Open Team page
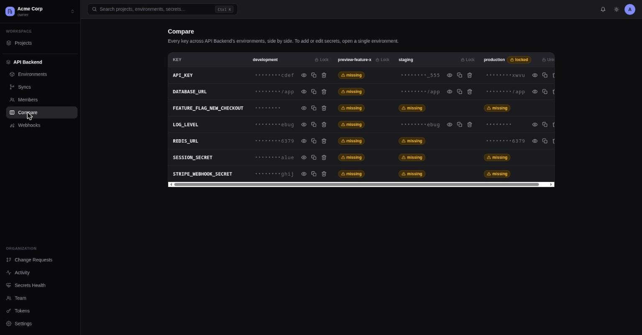Image resolution: width=642 pixels, height=335 pixels. [40, 298]
